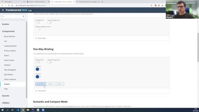
Task: Expand Show Code under the disabled switch example
Action: coord(41,38)
